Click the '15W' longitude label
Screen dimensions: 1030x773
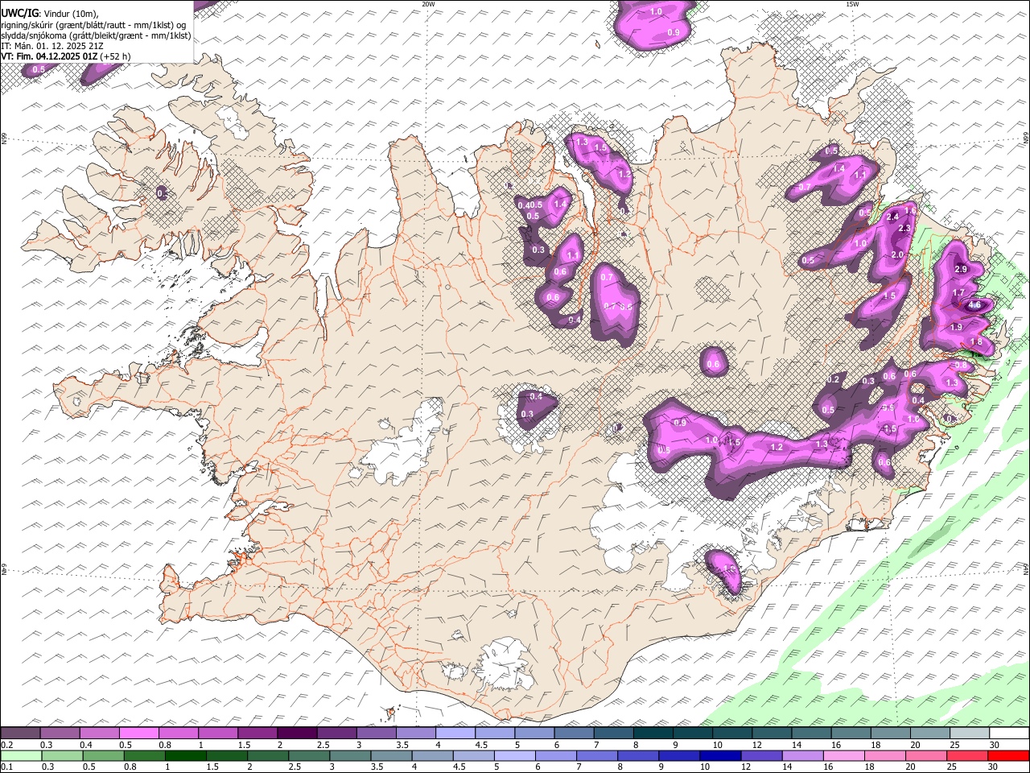pyautogui.click(x=852, y=4)
